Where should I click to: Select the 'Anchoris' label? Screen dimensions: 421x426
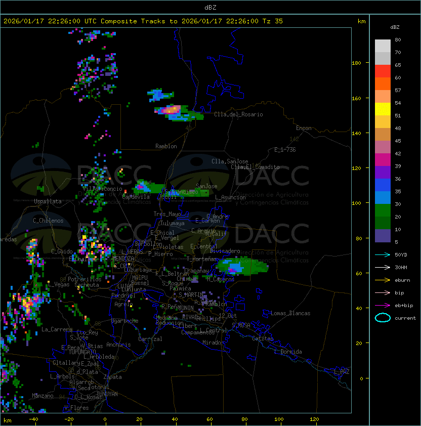(x=118, y=345)
